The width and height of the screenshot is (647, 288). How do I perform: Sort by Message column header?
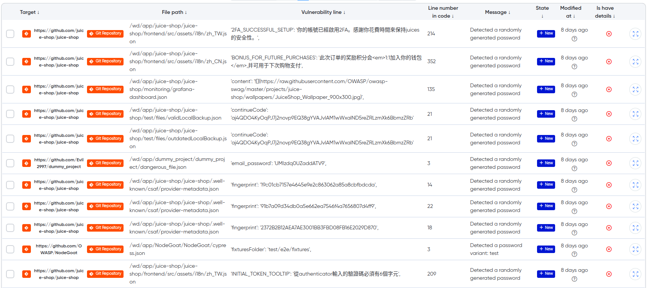(x=498, y=12)
